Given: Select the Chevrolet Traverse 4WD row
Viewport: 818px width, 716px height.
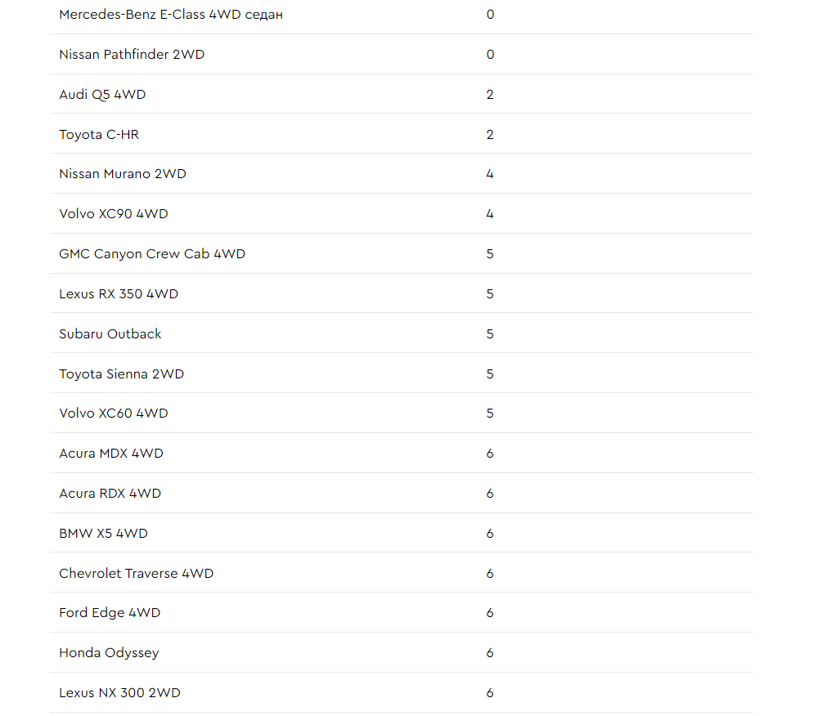Looking at the screenshot, I should 401,573.
